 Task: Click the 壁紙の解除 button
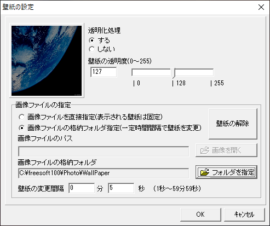pyautogui.click(x=233, y=124)
